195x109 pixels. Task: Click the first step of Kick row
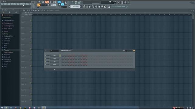[x=62, y=55]
